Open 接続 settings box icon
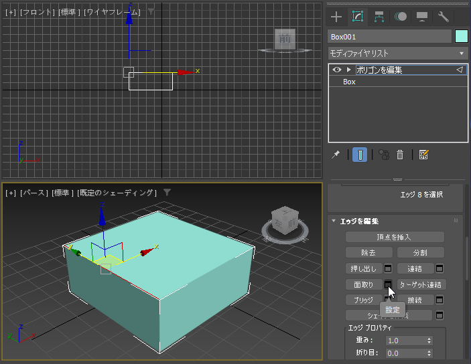Image resolution: width=471 pixels, height=364 pixels. click(x=440, y=300)
